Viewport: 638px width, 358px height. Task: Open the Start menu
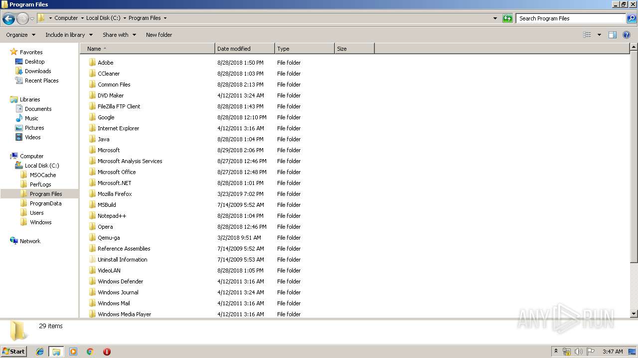point(13,351)
